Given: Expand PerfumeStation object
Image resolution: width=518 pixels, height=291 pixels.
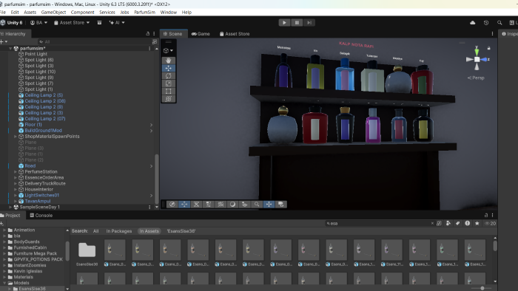Looking at the screenshot, I should [x=16, y=171].
